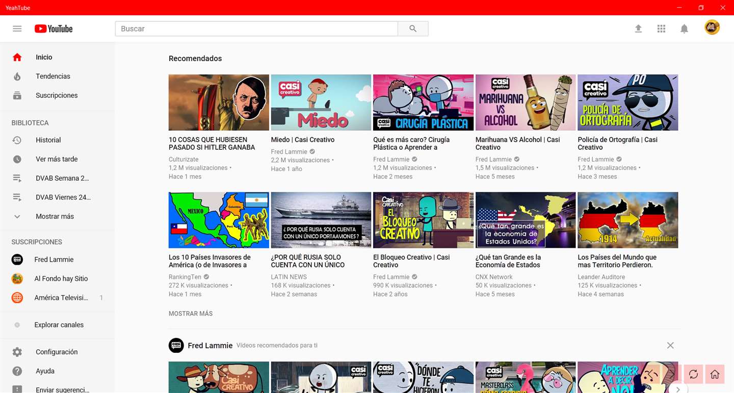Dismiss the Fred Lammie recommended section
The image size is (734, 393).
click(x=670, y=345)
